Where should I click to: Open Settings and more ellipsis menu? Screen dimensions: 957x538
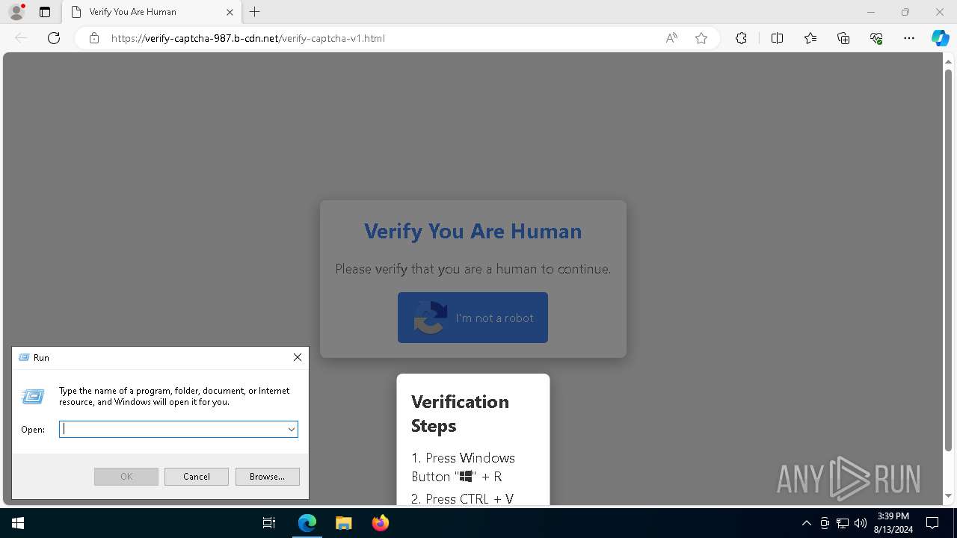(909, 38)
